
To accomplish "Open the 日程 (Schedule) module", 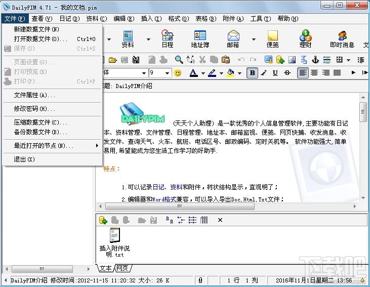I will point(168,39).
